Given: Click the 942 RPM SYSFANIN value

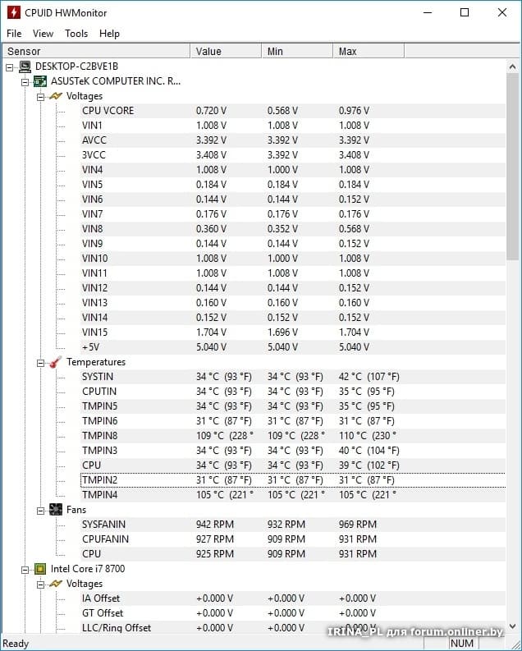Looking at the screenshot, I should [215, 525].
